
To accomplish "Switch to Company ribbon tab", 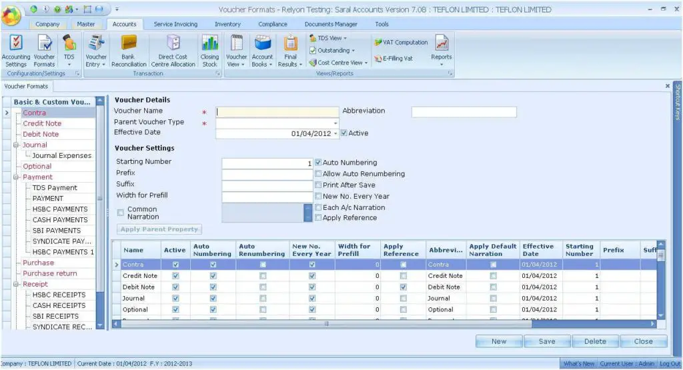I will coord(47,25).
